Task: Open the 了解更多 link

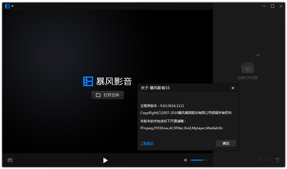Action: 147,143
